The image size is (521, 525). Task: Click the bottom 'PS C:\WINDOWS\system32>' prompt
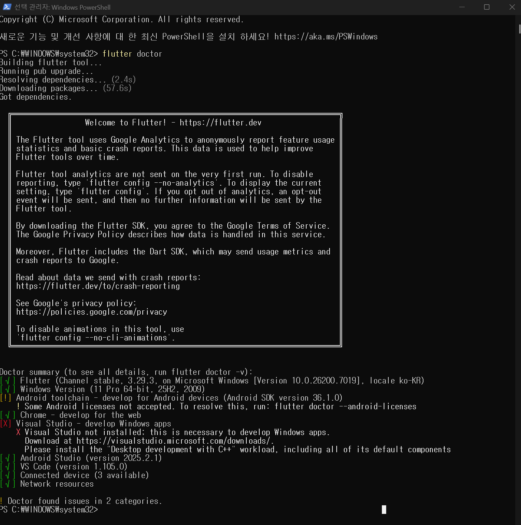49,510
